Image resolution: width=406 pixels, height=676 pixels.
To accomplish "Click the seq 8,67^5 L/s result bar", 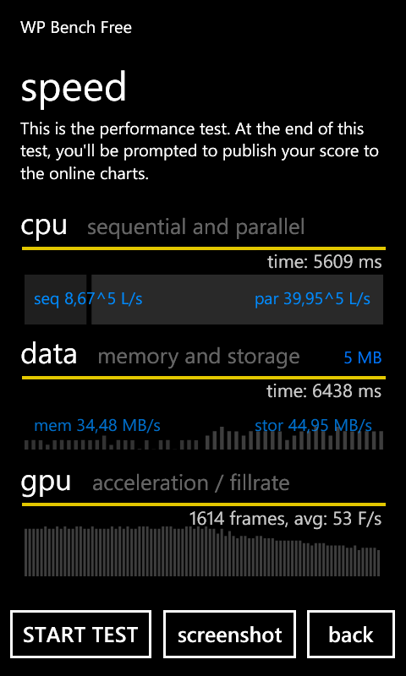I will (55, 299).
